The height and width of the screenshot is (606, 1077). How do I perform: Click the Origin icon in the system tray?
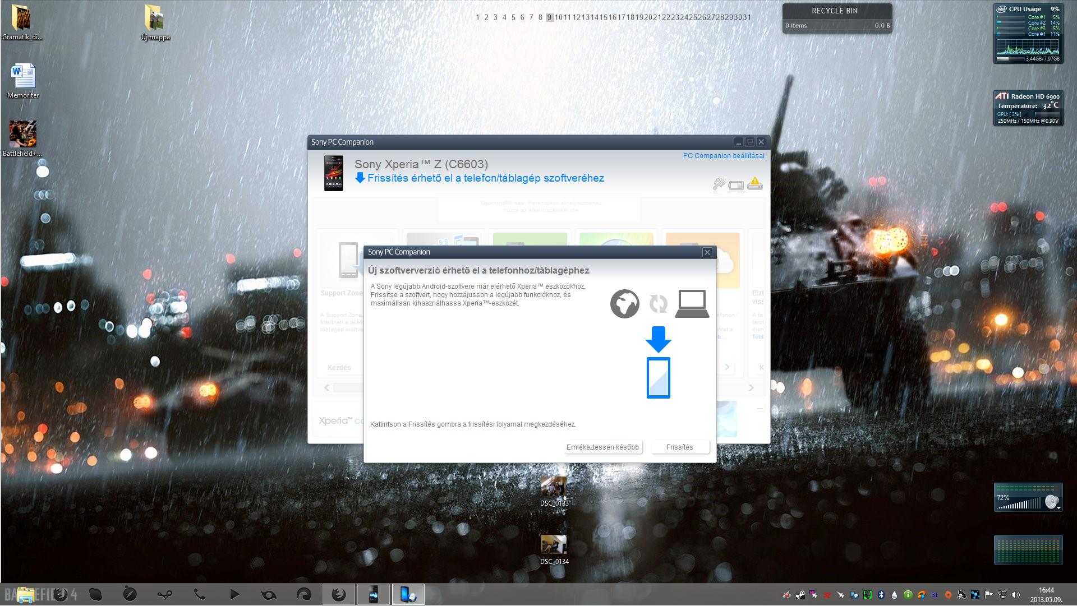point(948,595)
